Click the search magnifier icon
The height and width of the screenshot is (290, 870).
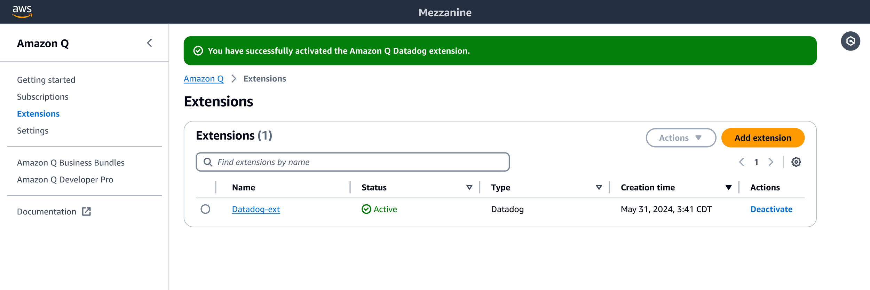tap(208, 162)
